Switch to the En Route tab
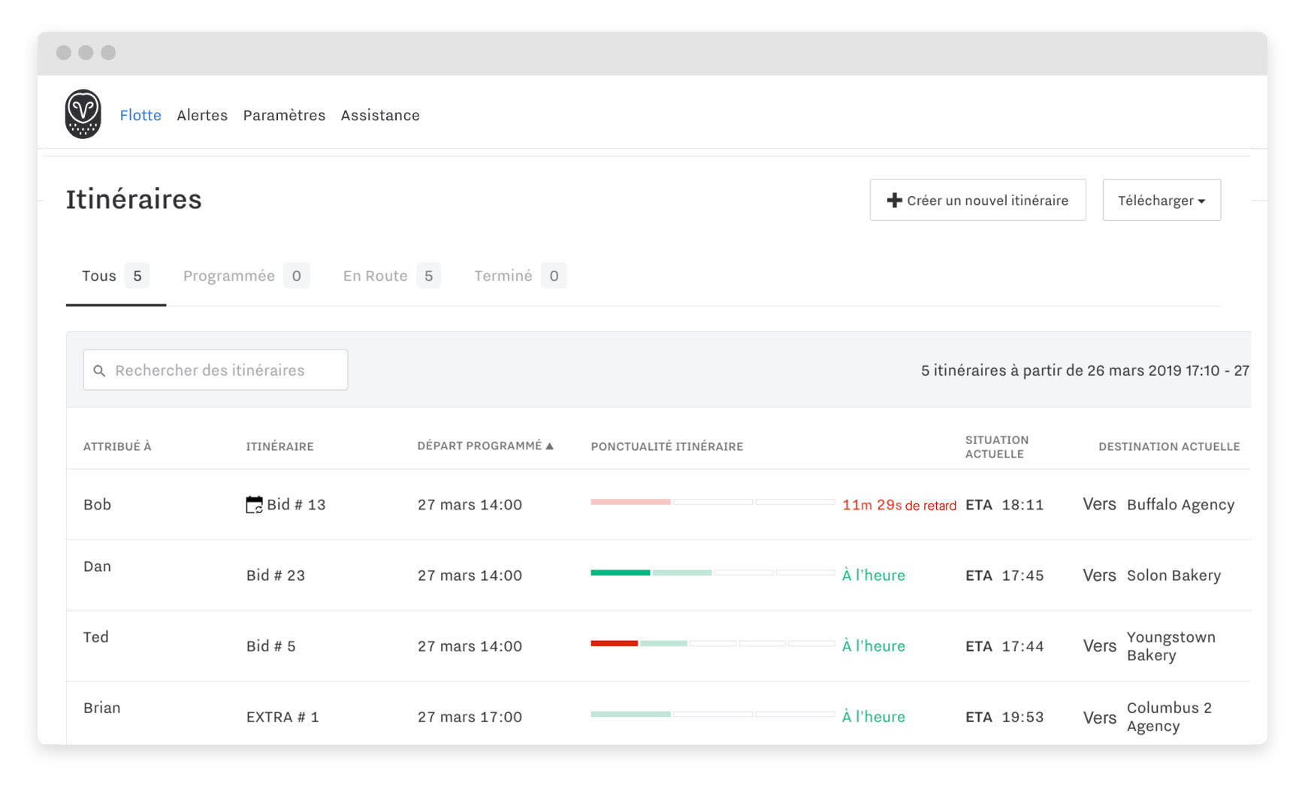This screenshot has height=804, width=1305. pos(391,276)
